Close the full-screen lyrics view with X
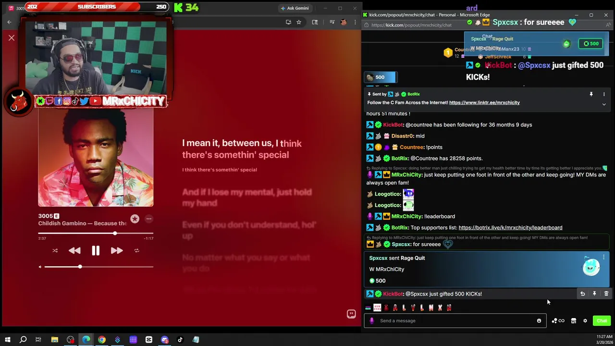This screenshot has width=615, height=346. (x=12, y=37)
